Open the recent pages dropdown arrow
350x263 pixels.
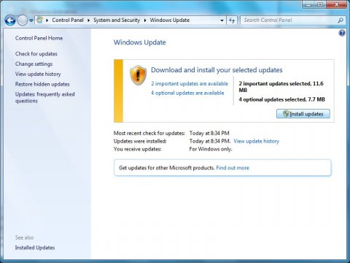(x=31, y=20)
